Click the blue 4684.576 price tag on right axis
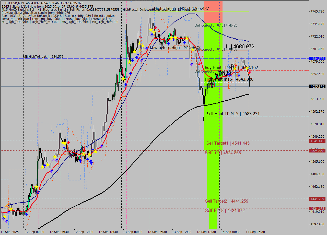The image size is (327, 235). click(317, 58)
